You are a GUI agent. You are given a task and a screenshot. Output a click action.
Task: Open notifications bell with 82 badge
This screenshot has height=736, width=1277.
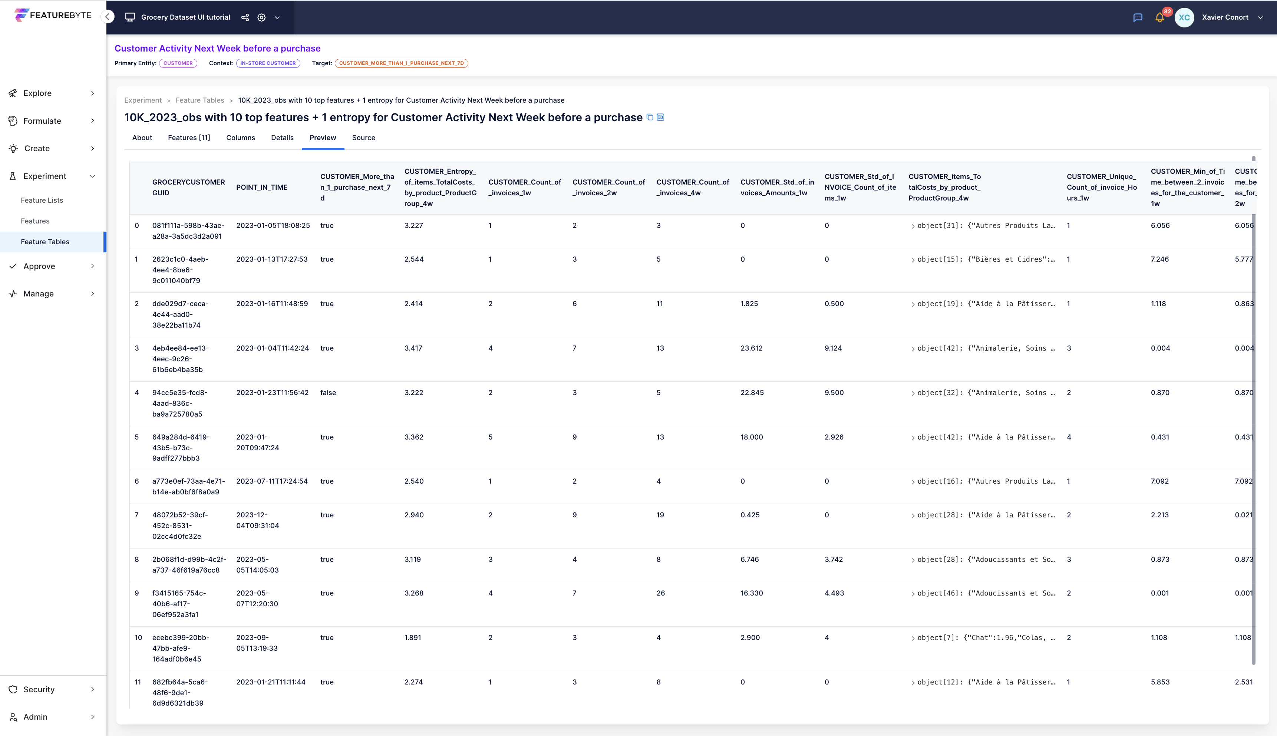click(x=1160, y=17)
